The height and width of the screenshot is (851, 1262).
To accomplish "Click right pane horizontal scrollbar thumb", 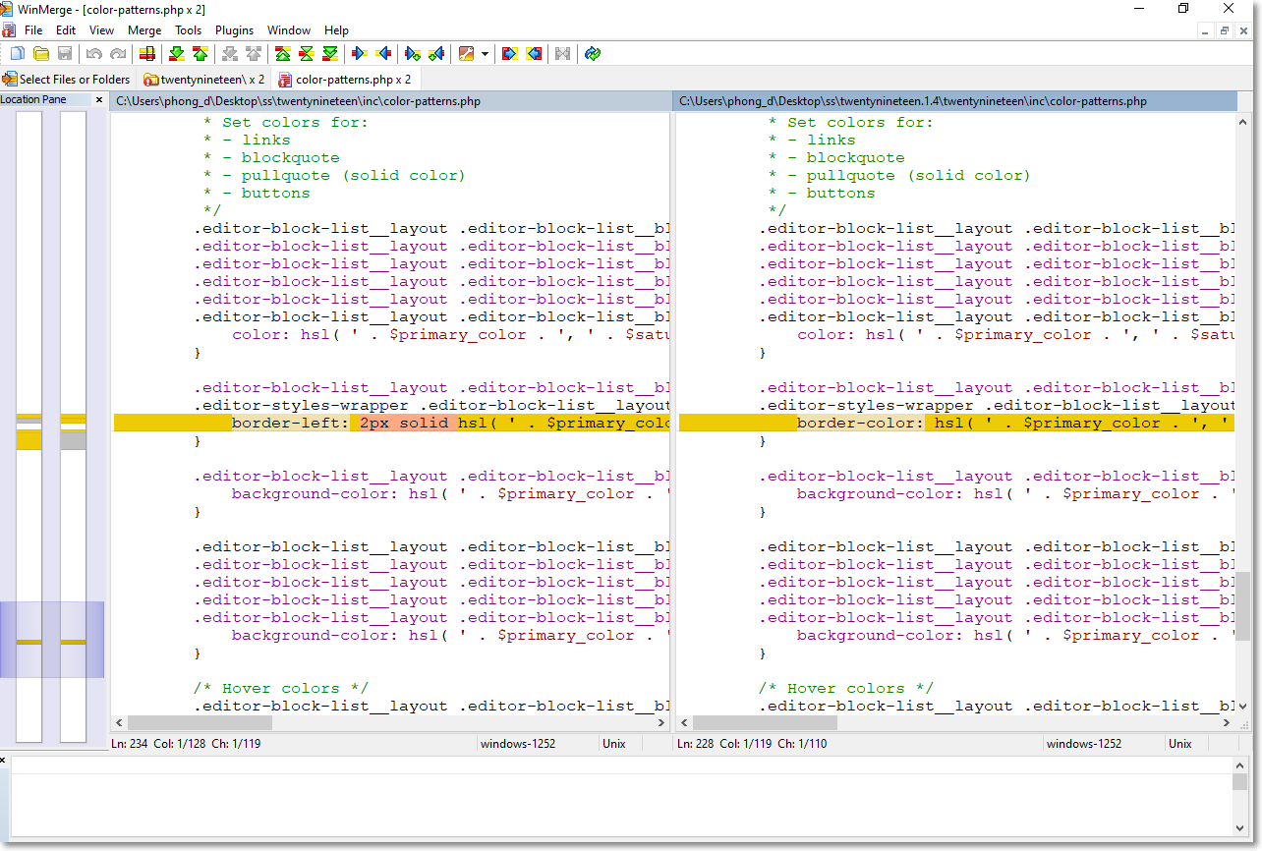I will point(765,722).
